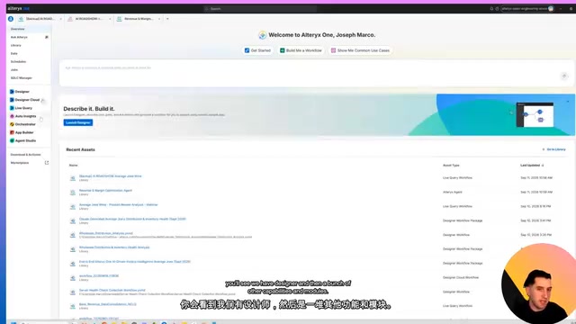Collapse the Describe it banner chevron

(x=568, y=102)
